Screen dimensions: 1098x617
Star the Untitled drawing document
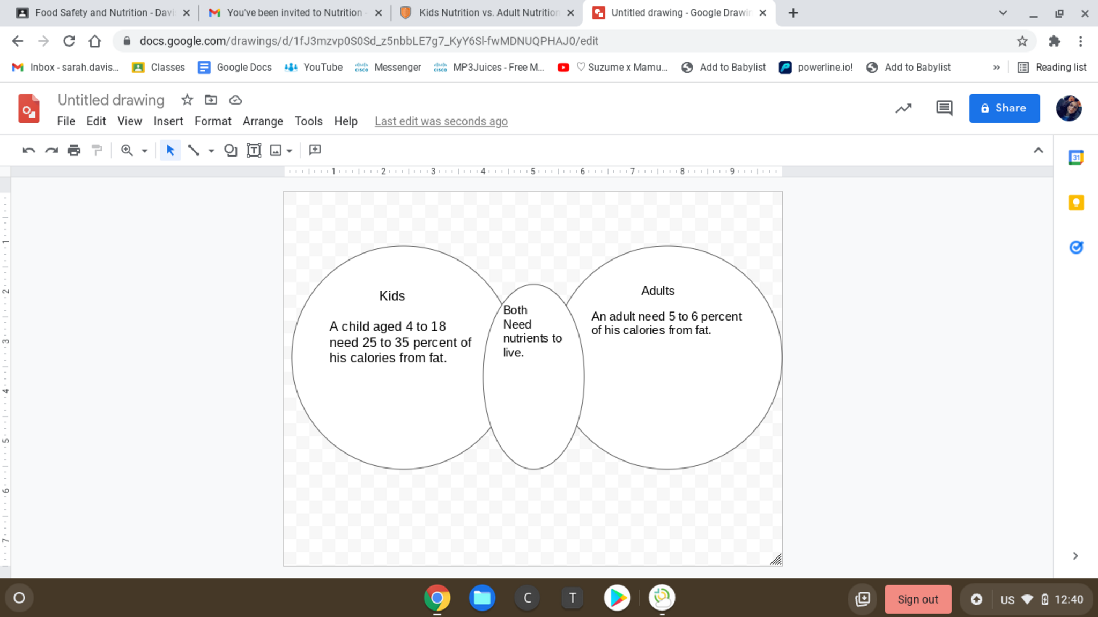pyautogui.click(x=187, y=100)
